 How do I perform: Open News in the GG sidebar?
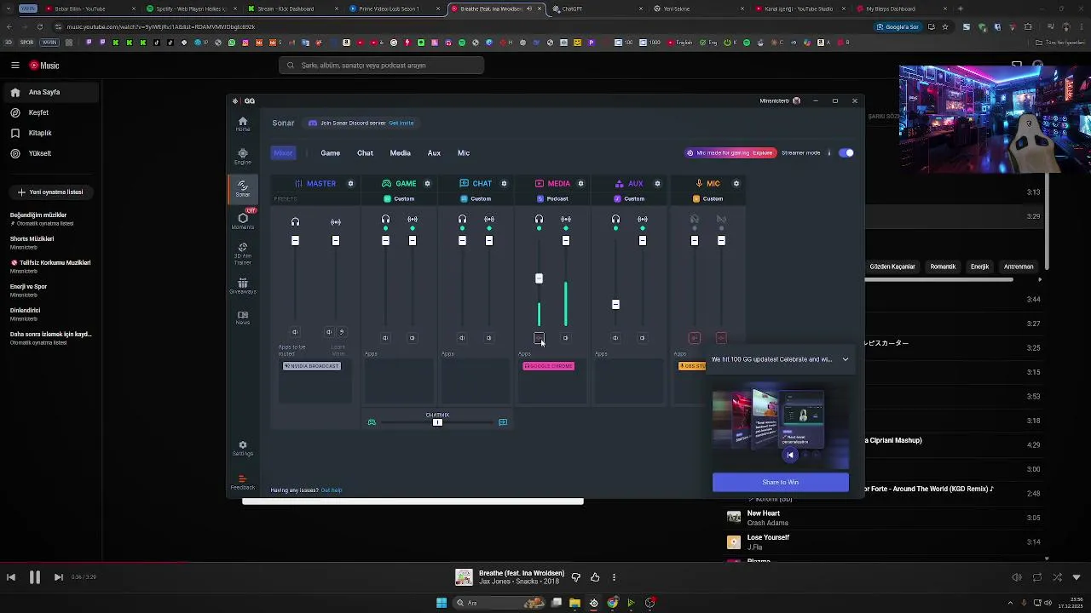coord(243,318)
